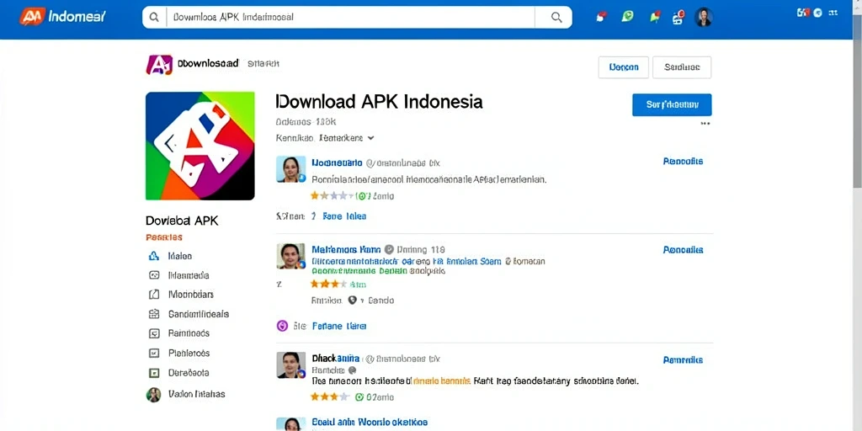Open the Eoald reviewer name at the bottom
862x431 pixels.
pos(370,423)
